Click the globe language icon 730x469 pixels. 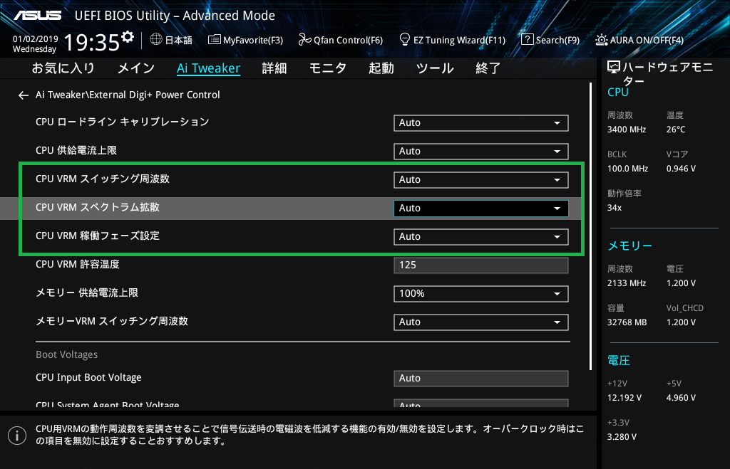pos(156,40)
